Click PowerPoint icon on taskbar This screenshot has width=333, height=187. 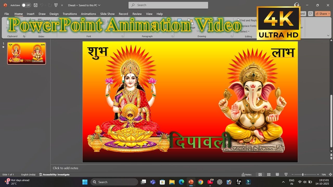(x=191, y=182)
